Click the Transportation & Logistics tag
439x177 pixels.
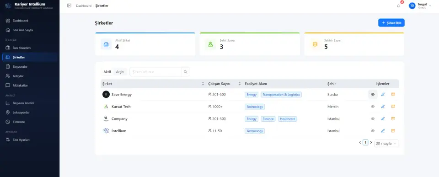click(x=281, y=95)
